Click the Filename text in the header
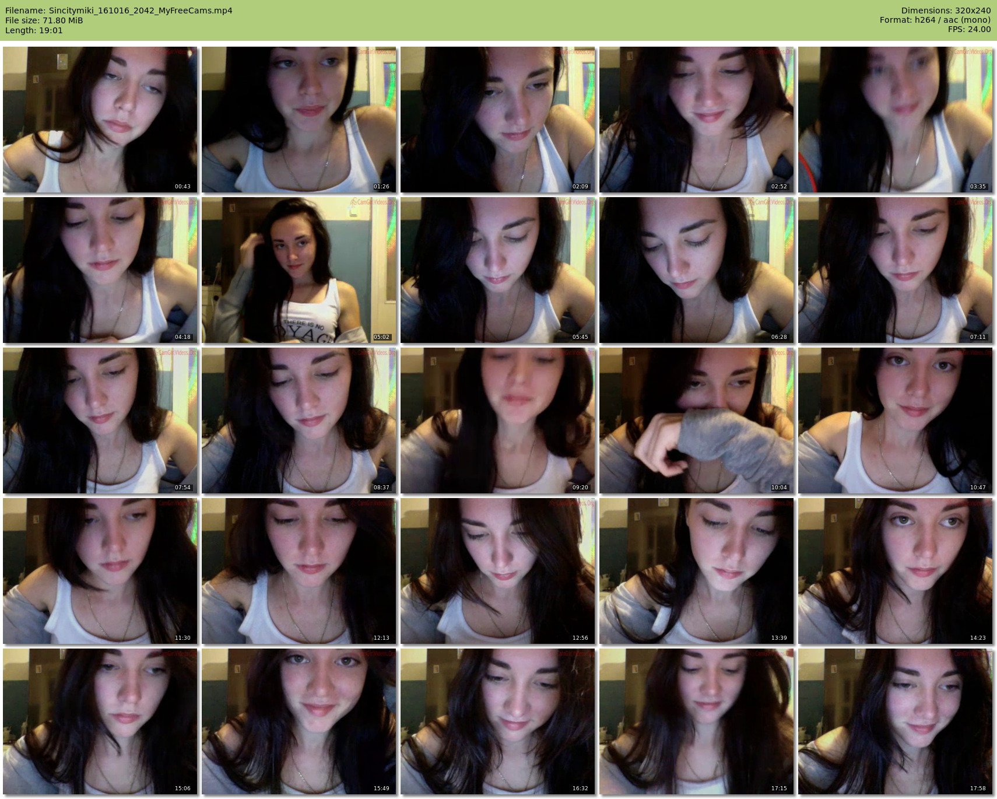 (x=119, y=10)
